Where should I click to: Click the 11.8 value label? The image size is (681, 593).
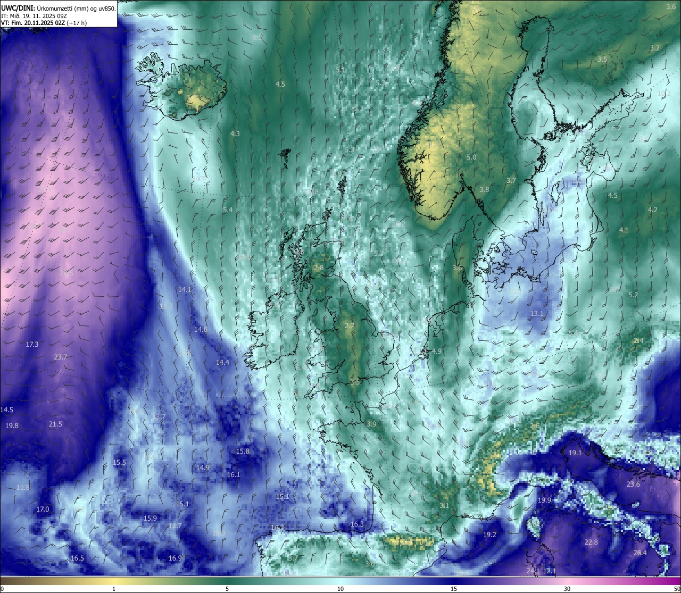23,487
